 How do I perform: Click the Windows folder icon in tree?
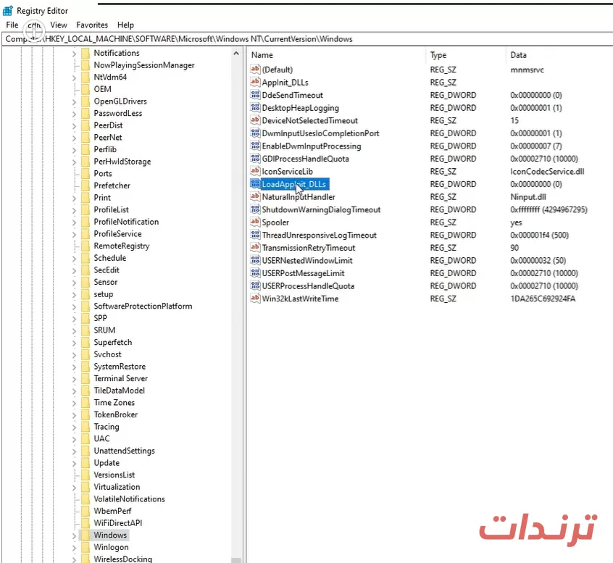point(86,535)
